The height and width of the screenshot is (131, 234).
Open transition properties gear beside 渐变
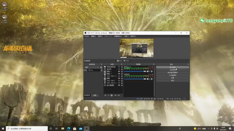[101, 67]
